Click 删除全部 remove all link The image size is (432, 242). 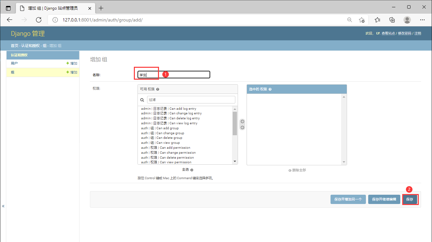click(297, 170)
